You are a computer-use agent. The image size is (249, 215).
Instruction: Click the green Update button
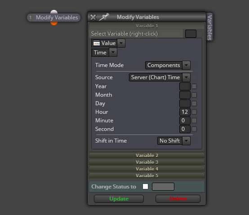tap(119, 199)
